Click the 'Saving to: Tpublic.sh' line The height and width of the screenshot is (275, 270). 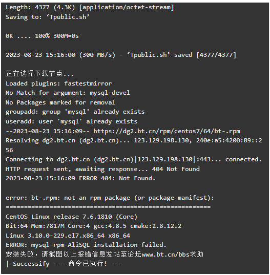point(48,17)
